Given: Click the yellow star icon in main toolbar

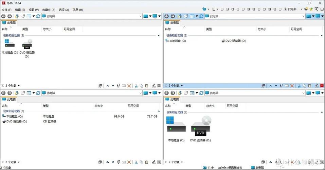Looking at the screenshot, I should pos(311,9).
